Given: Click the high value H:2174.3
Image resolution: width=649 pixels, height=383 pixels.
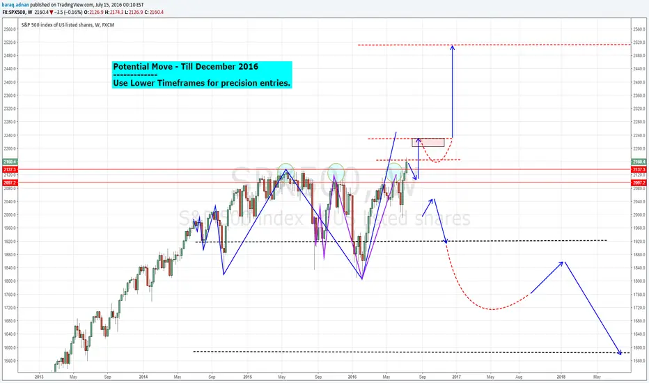Looking at the screenshot, I should pyautogui.click(x=114, y=13).
